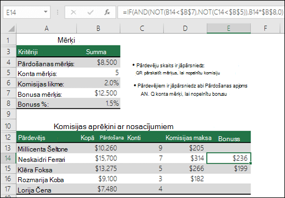Image resolution: width=285 pixels, height=198 pixels.
Task: Select row 13 header
Action: [x=8, y=148]
